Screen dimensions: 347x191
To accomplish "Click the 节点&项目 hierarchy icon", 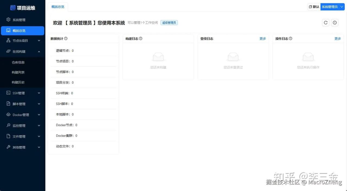I will pyautogui.click(x=8, y=41).
